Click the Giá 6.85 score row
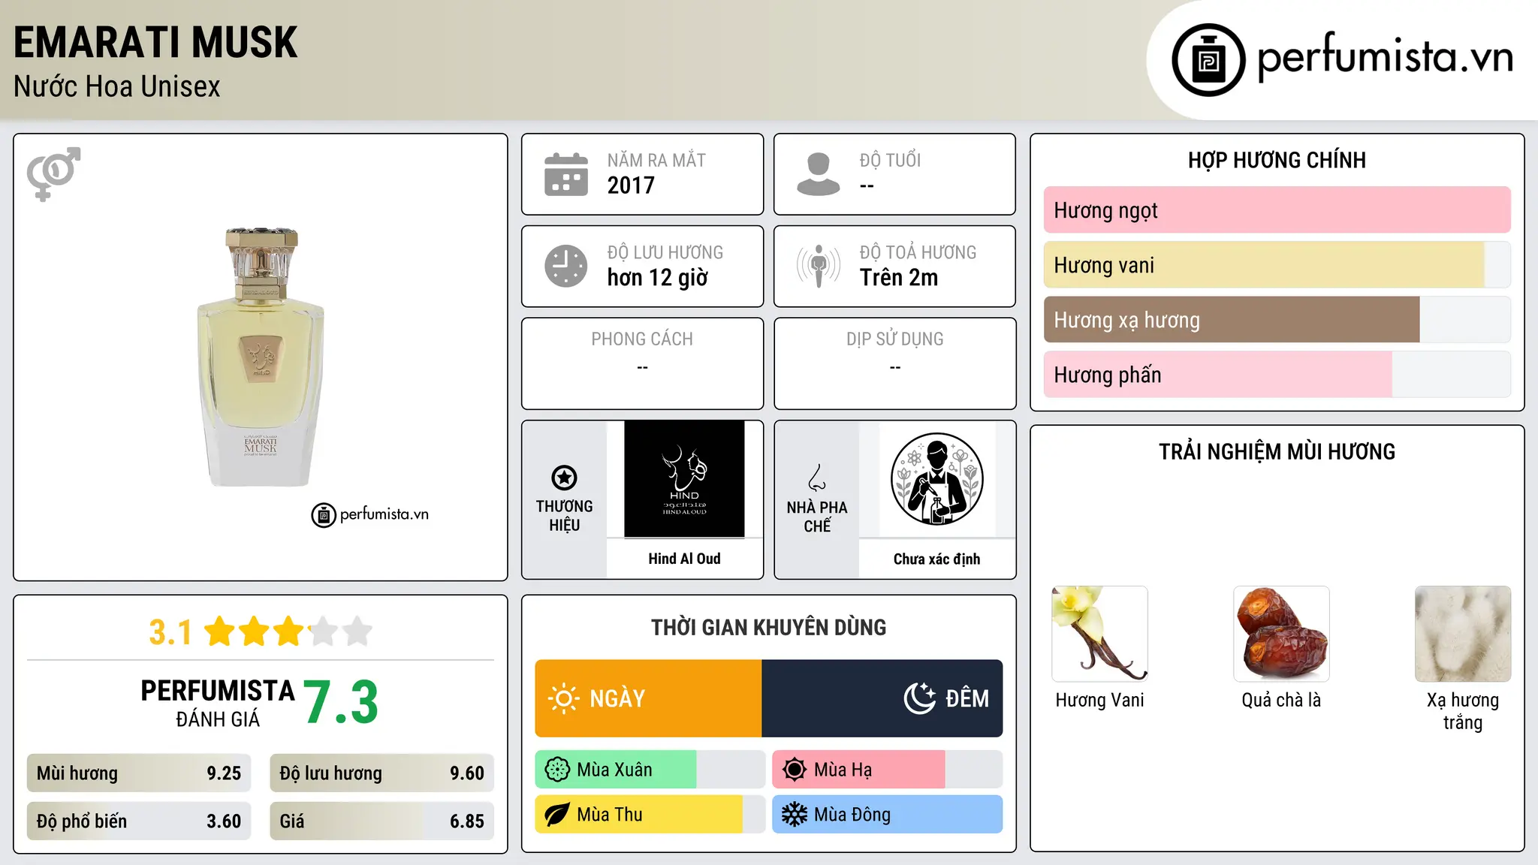This screenshot has height=865, width=1538. (382, 821)
